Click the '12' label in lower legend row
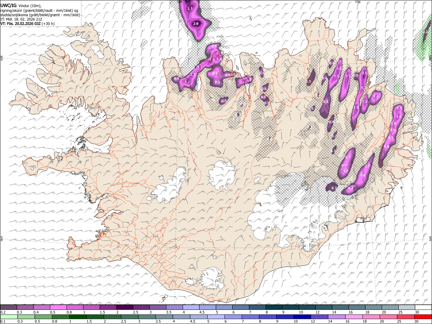This screenshot has width=432, height=324. pos(313,321)
